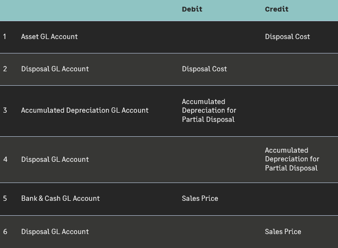Click the Credit column header
338x248 pixels.
(x=277, y=9)
